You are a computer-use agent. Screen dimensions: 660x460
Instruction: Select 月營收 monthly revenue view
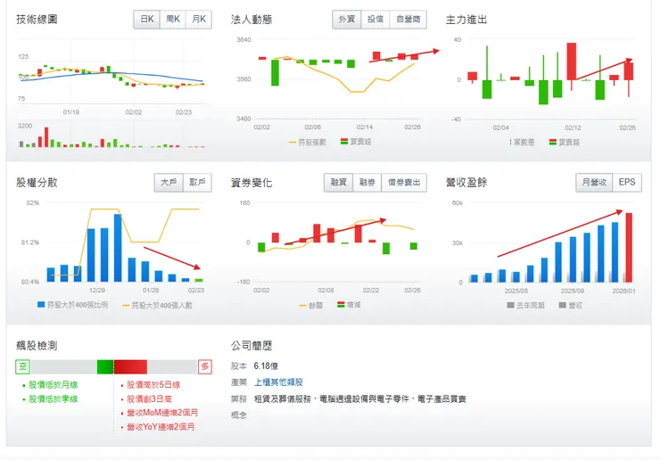[x=594, y=182]
